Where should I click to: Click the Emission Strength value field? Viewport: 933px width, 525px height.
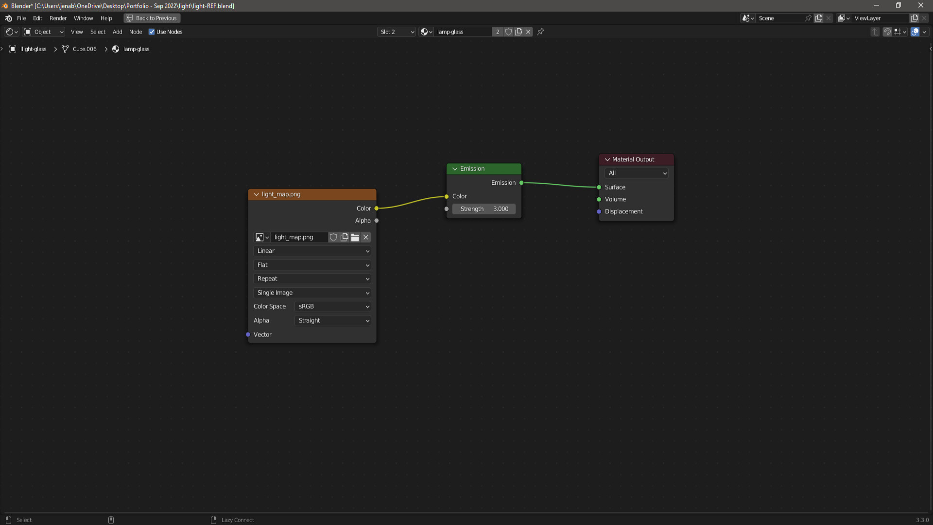pyautogui.click(x=484, y=209)
